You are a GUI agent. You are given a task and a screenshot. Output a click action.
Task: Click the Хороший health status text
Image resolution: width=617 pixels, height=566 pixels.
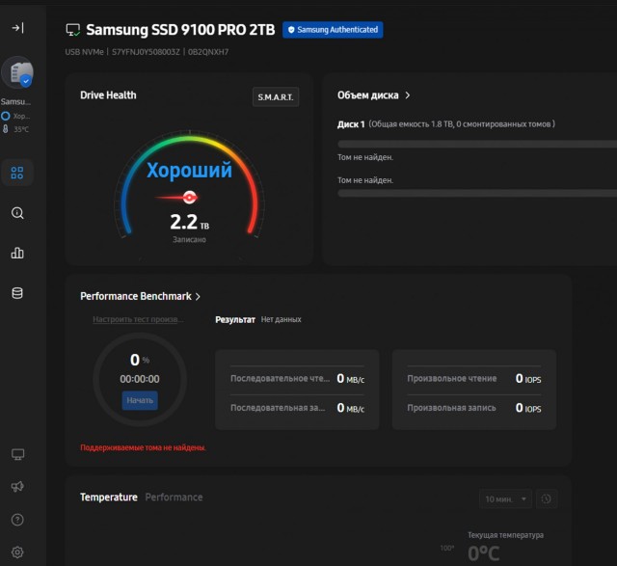[189, 170]
